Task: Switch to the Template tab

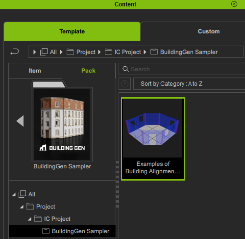Action: (72, 31)
